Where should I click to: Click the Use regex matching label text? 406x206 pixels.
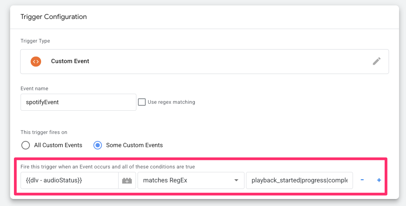click(171, 102)
